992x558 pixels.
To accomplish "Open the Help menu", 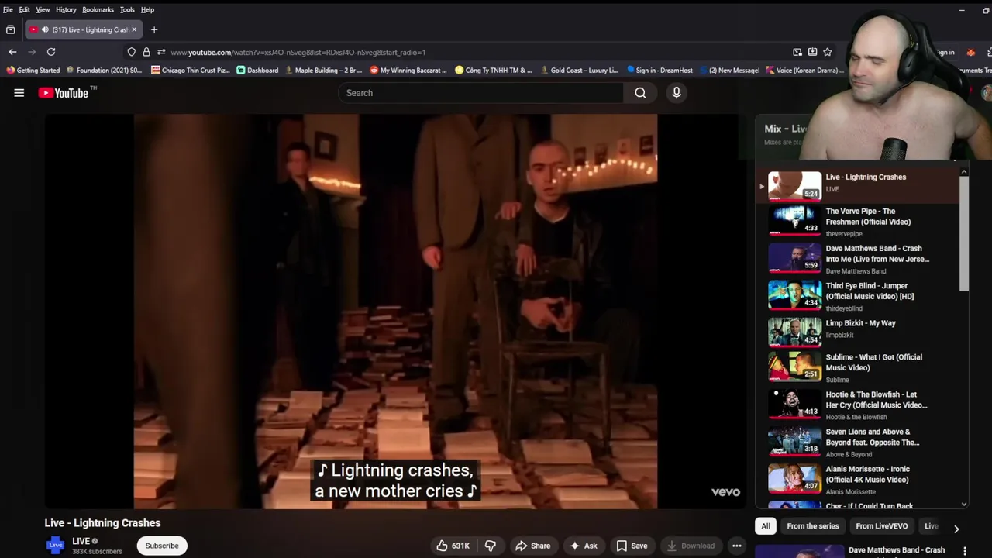I will point(147,9).
